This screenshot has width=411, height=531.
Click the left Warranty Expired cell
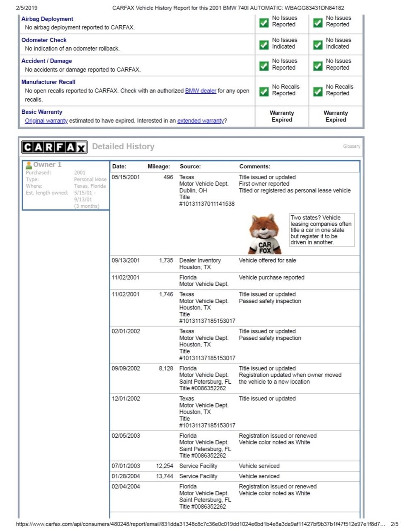click(282, 116)
